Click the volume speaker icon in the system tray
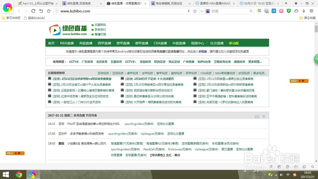Image resolution: width=318 pixels, height=179 pixels. (281, 175)
